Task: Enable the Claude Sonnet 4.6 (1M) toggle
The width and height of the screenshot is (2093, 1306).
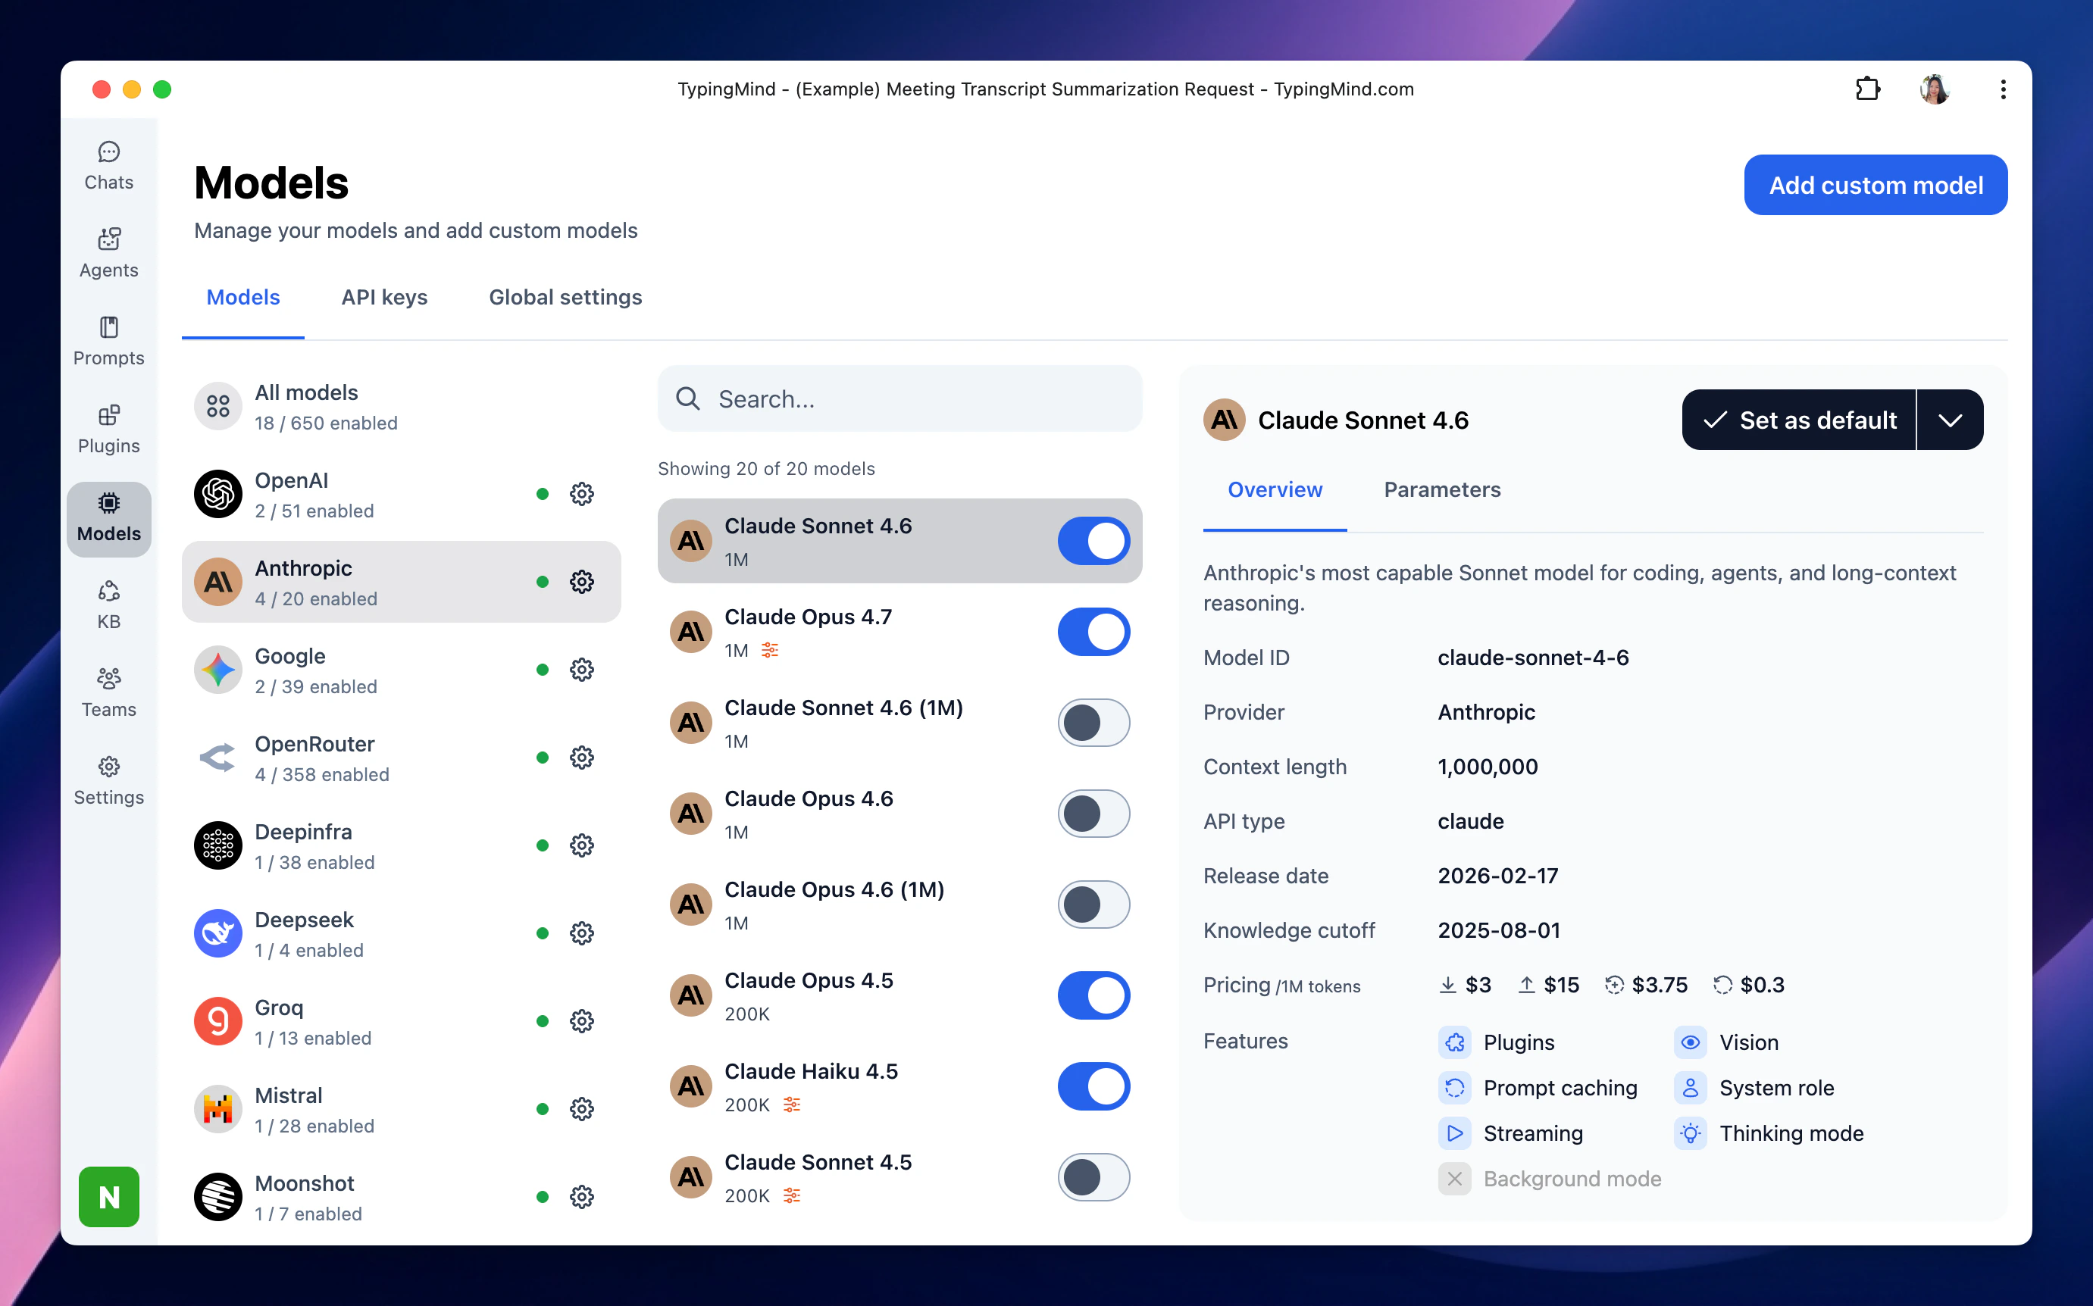Action: (1093, 723)
